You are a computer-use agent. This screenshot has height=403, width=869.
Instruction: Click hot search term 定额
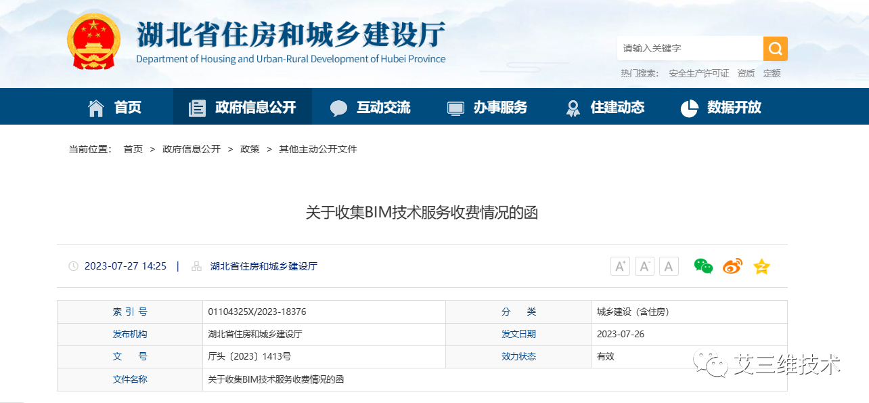coord(772,73)
